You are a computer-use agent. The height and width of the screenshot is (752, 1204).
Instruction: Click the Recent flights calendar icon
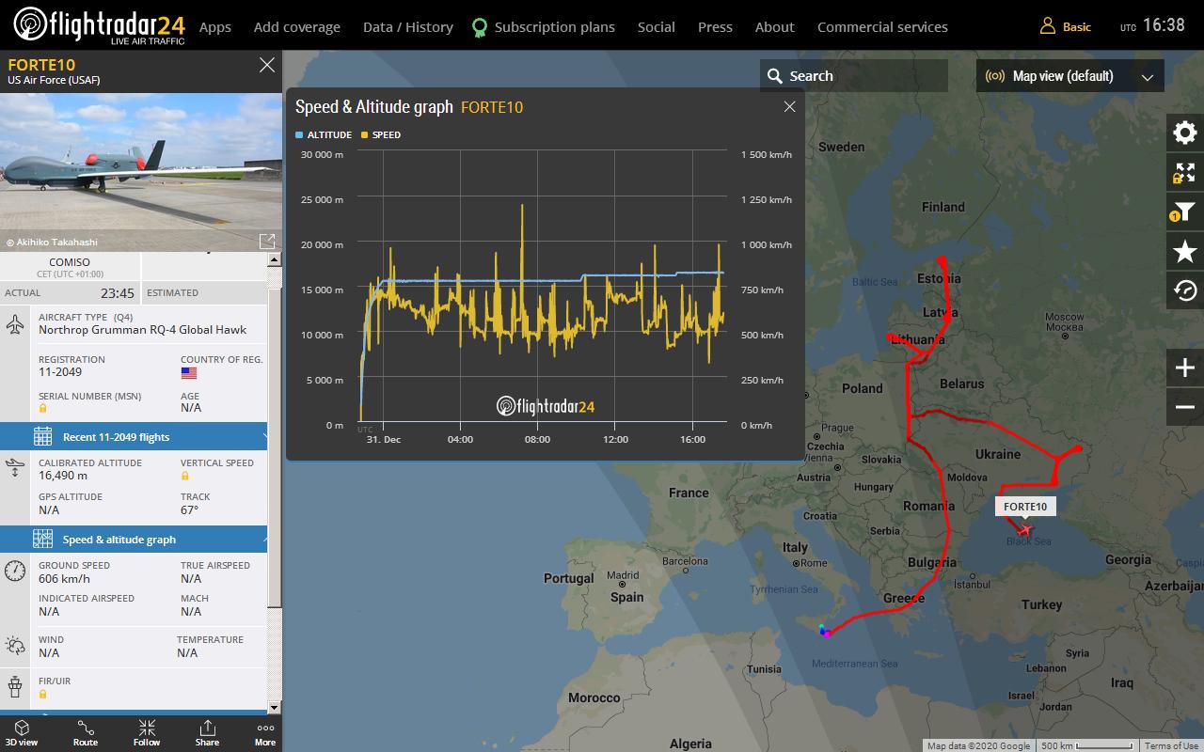[42, 436]
